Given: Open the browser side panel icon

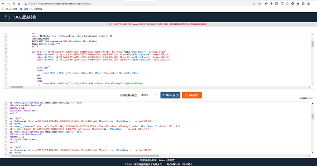Looking at the screenshot, I should click(303, 4).
